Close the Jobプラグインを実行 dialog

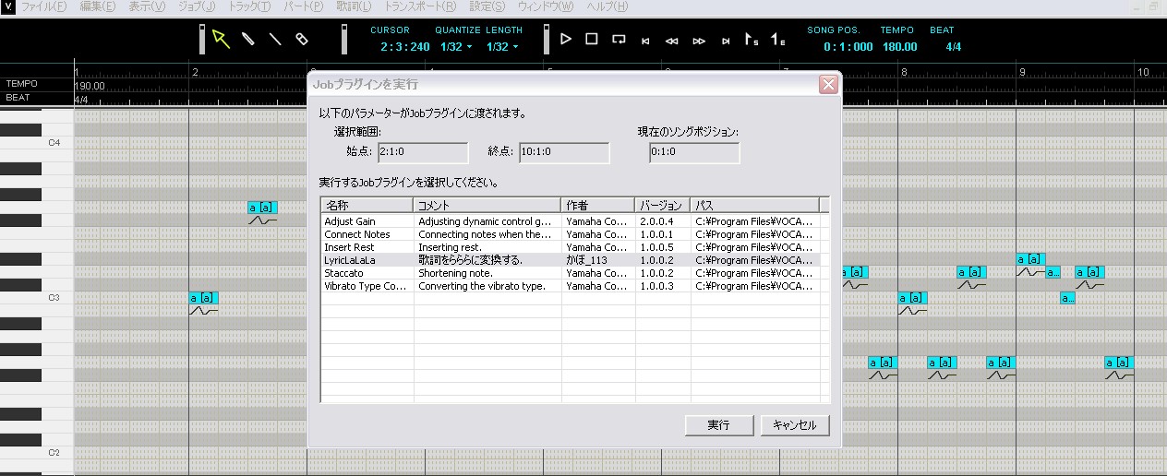coord(828,85)
